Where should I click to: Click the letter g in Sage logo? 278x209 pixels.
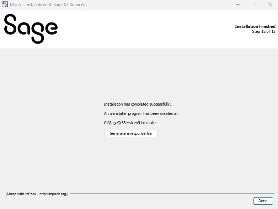pos(39,31)
